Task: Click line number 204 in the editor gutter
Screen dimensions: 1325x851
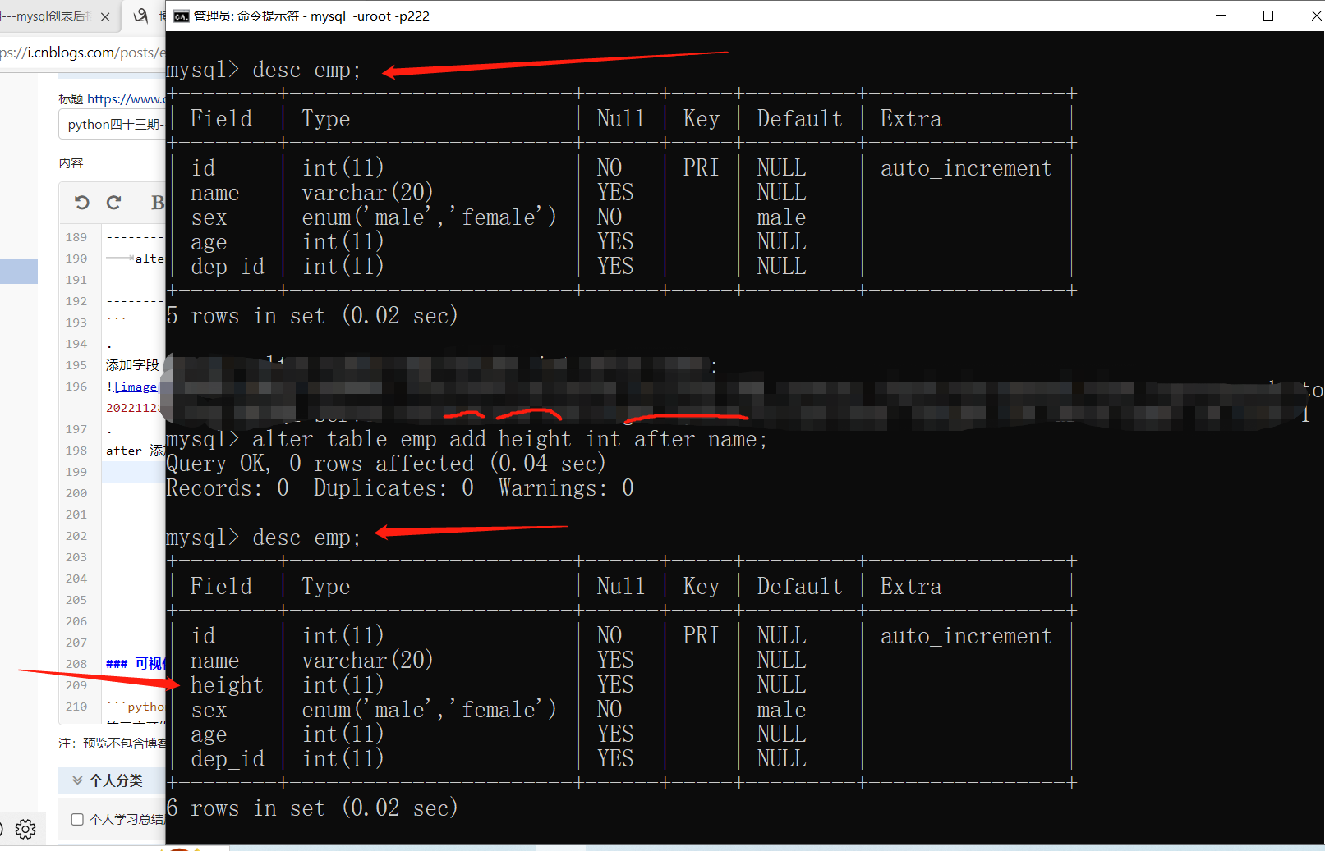Action: coord(76,579)
